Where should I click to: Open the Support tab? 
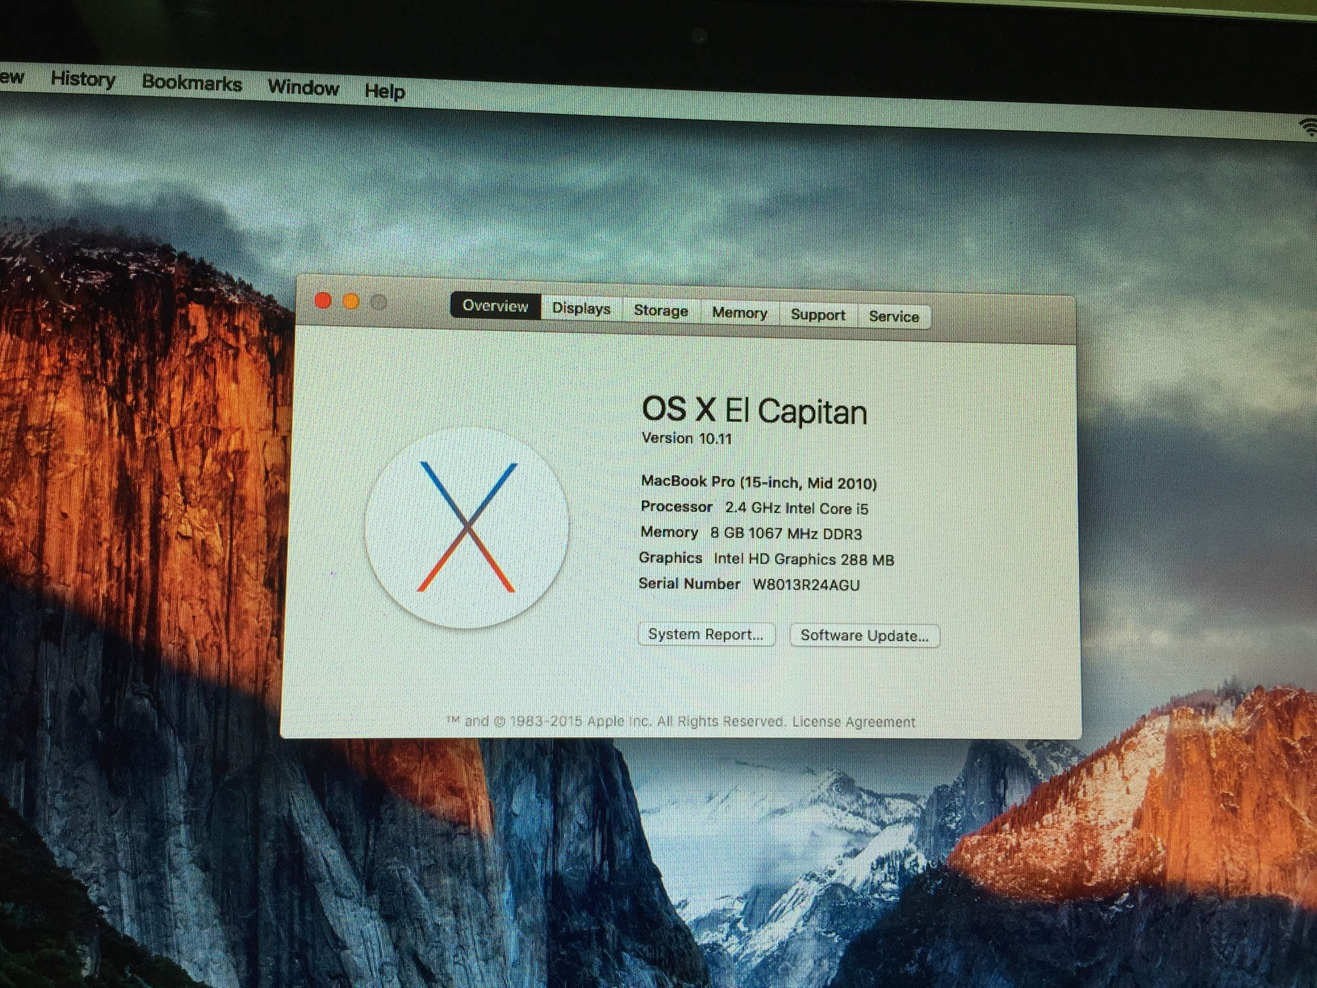coord(818,315)
